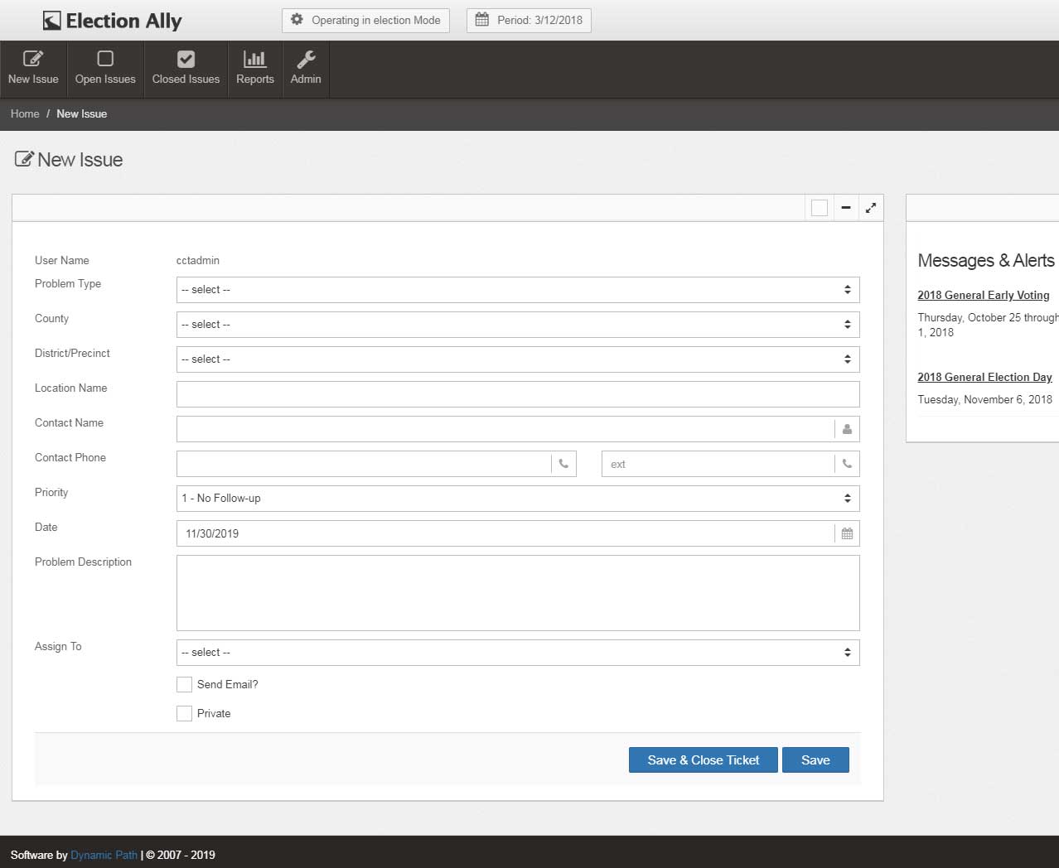Go to the Closed Issues menu label
Image resolution: width=1059 pixels, height=868 pixels.
186,80
